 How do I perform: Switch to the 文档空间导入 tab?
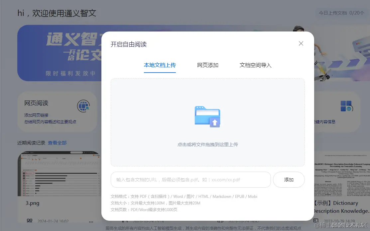coord(255,65)
